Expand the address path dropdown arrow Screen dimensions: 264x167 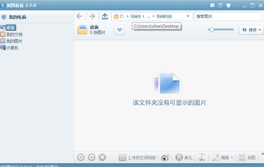click(x=188, y=16)
